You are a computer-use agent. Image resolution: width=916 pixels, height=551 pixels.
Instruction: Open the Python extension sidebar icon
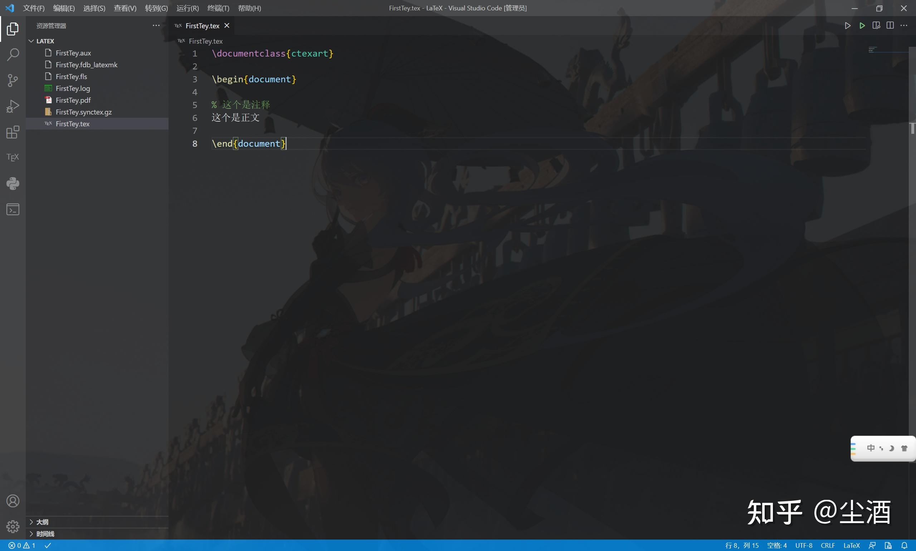pos(13,183)
